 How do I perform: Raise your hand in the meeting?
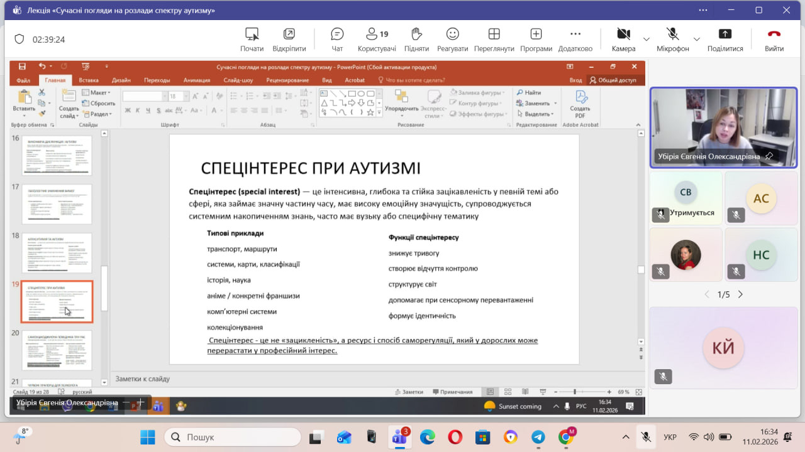pyautogui.click(x=416, y=39)
